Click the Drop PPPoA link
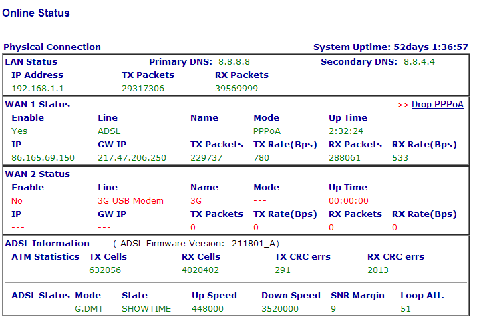479x325 pixels. 437,105
